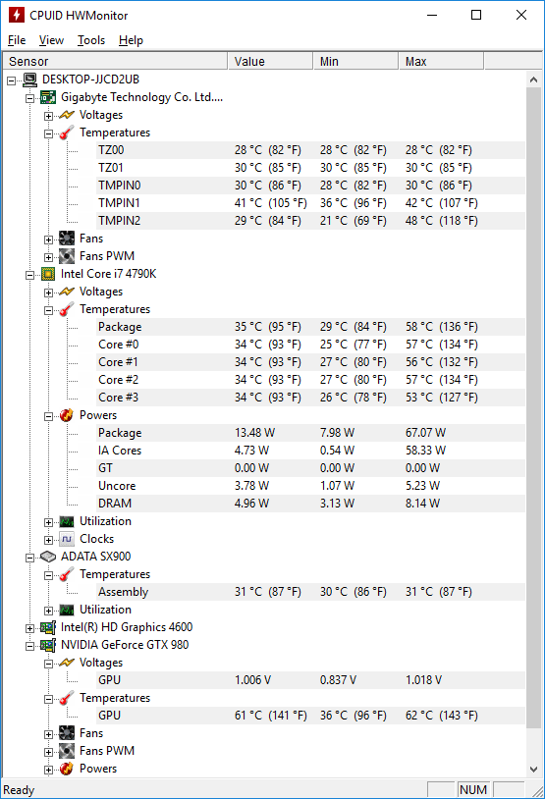Open the Tools menu
545x799 pixels.
(x=91, y=40)
